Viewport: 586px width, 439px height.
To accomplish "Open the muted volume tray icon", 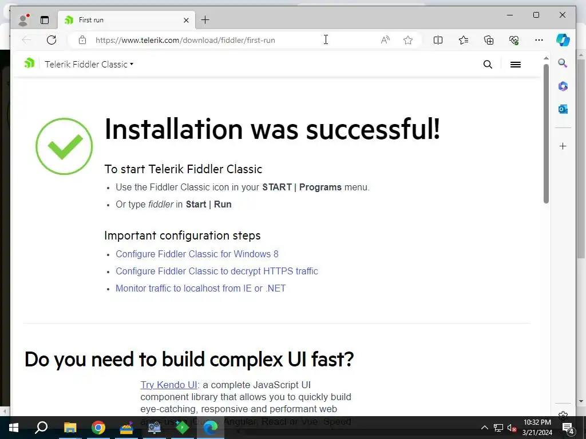I will (x=512, y=428).
